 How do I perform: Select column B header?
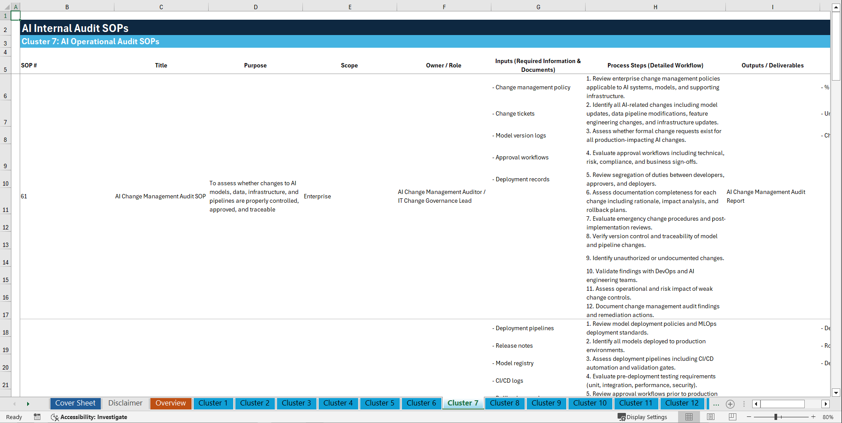(67, 7)
